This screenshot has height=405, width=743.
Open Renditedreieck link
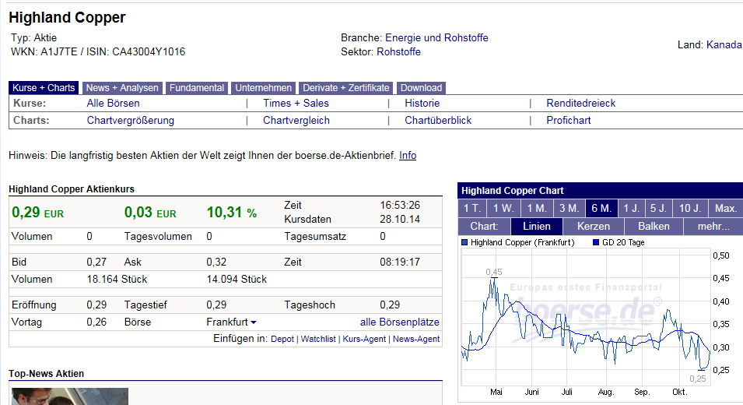point(581,104)
